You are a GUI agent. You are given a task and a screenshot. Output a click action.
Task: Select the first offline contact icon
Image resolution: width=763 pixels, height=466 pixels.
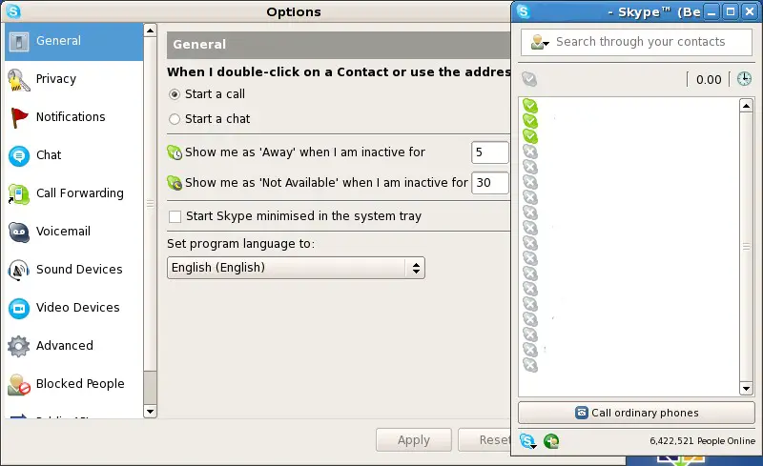pos(530,152)
